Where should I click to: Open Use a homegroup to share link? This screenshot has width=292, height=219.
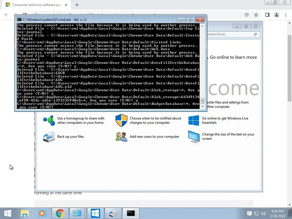click(x=81, y=121)
